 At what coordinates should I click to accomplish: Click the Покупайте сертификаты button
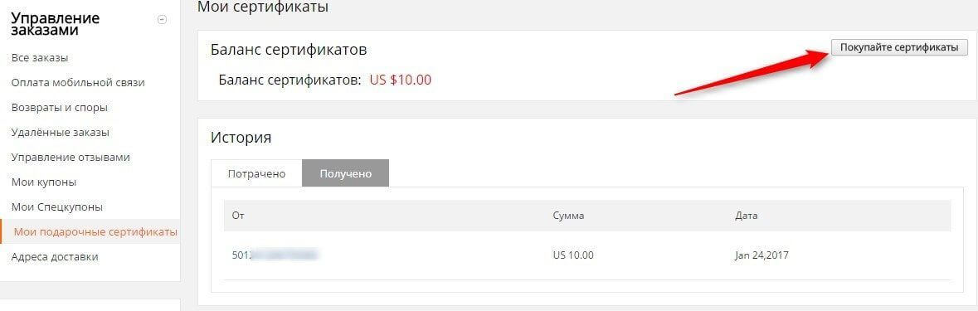coord(899,47)
